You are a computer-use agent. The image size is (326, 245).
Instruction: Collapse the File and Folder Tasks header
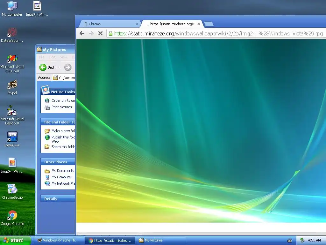click(58, 122)
